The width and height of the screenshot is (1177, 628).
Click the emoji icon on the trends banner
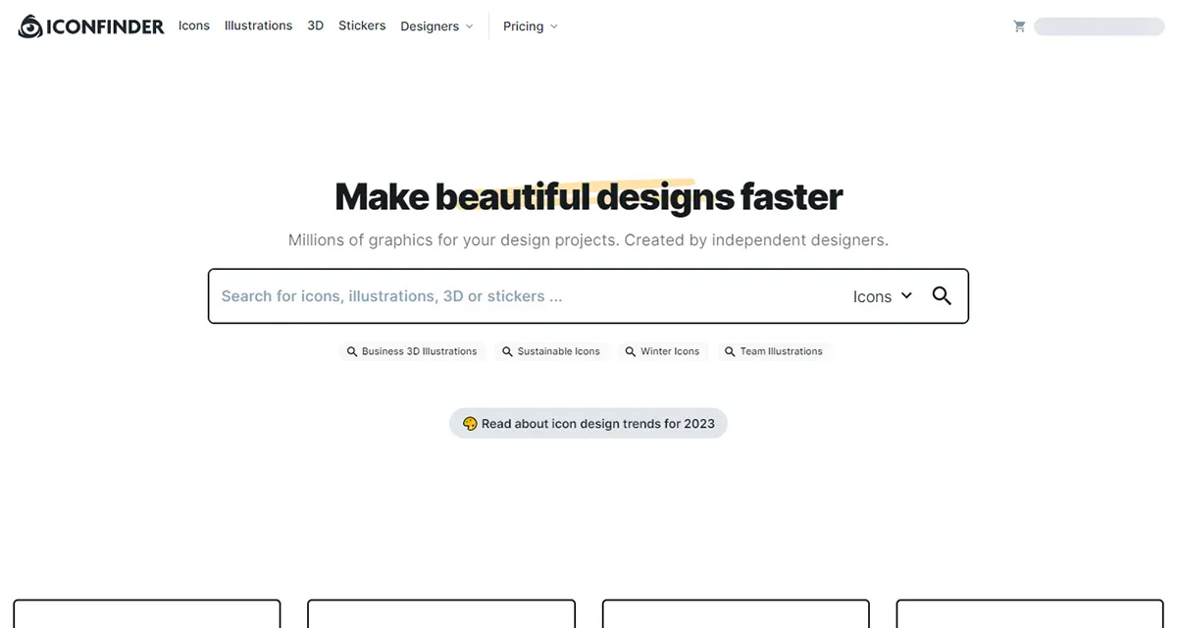coord(471,423)
